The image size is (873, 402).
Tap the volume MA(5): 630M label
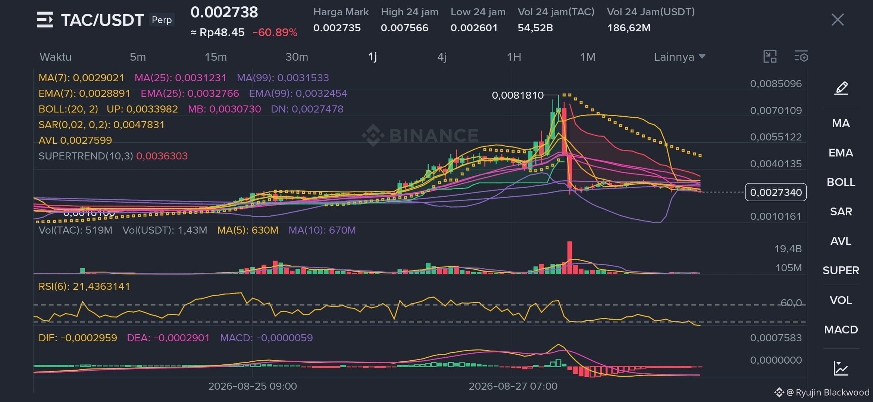[x=248, y=230]
